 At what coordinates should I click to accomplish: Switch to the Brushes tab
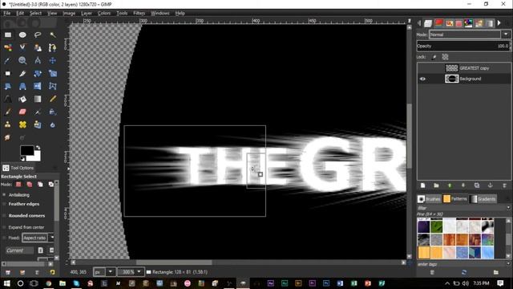click(429, 199)
